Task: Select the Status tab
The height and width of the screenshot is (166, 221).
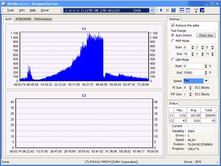Action: point(173,103)
